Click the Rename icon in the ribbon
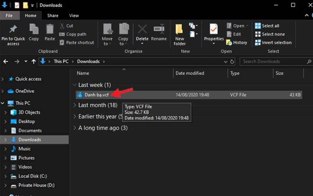The image size is (313, 196). (159, 29)
